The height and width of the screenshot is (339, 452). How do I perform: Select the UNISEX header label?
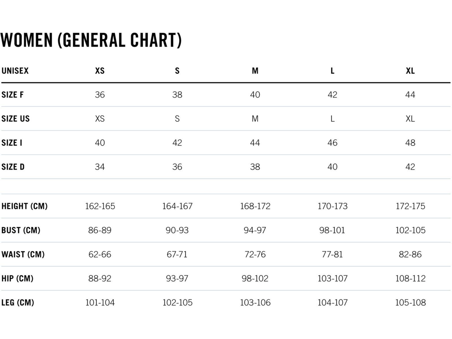15,71
